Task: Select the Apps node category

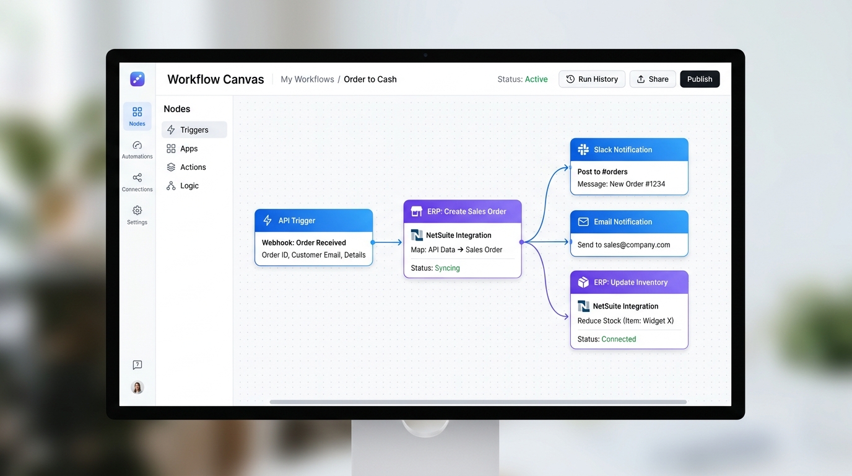Action: click(x=194, y=149)
